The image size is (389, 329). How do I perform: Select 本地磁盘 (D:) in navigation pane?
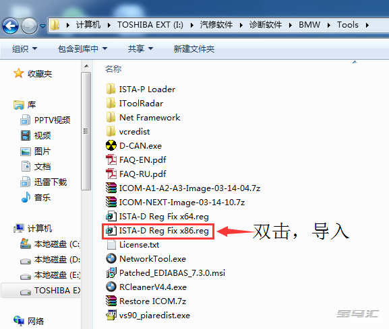50,260
